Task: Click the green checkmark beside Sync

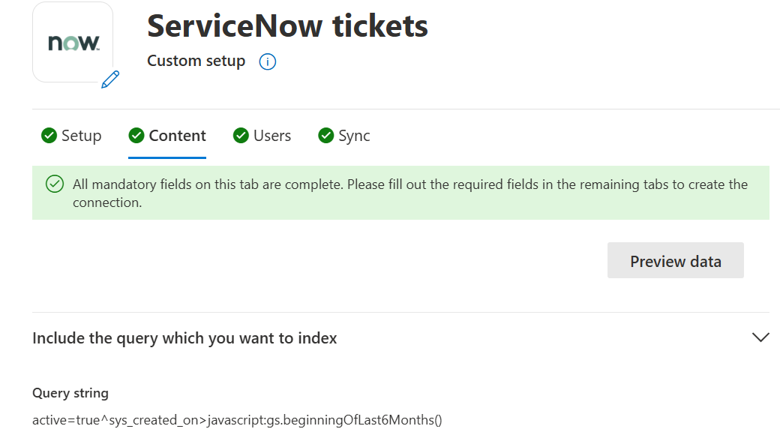Action: pos(325,135)
